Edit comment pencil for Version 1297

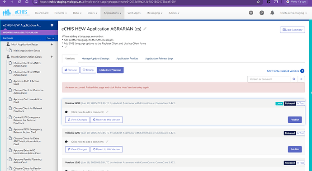[x=107, y=142]
